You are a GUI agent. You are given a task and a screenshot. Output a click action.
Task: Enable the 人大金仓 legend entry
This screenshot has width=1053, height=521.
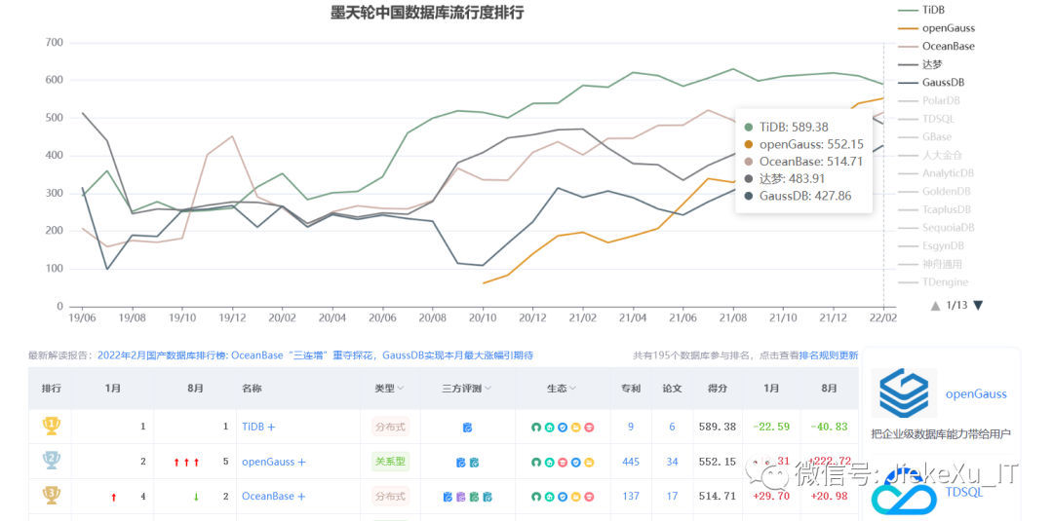point(930,155)
